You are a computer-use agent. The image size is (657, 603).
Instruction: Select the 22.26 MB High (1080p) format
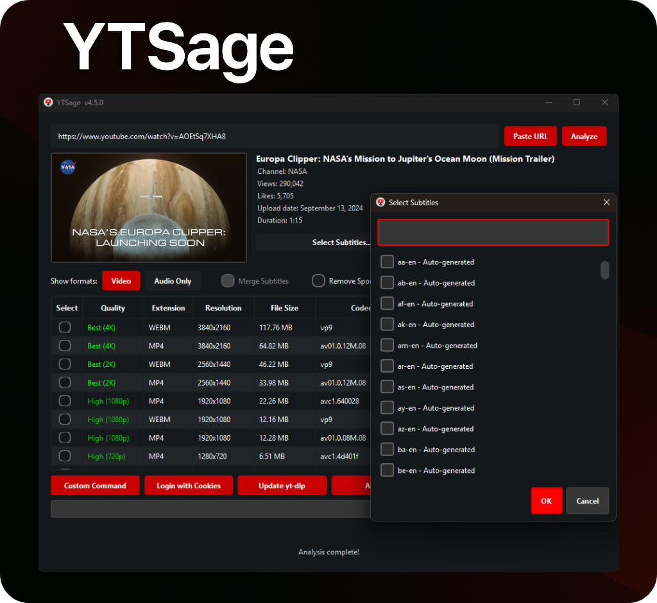coord(65,401)
